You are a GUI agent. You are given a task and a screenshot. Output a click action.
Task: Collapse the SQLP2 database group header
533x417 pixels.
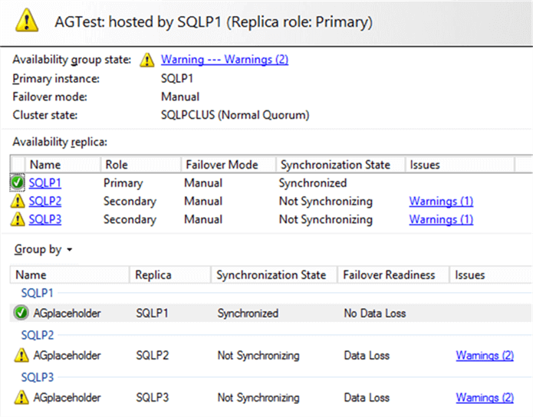pyautogui.click(x=37, y=335)
